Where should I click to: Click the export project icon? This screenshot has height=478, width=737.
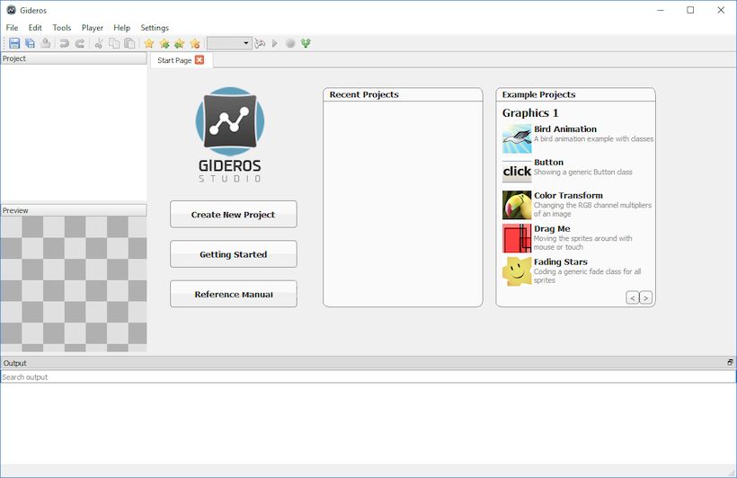point(46,44)
